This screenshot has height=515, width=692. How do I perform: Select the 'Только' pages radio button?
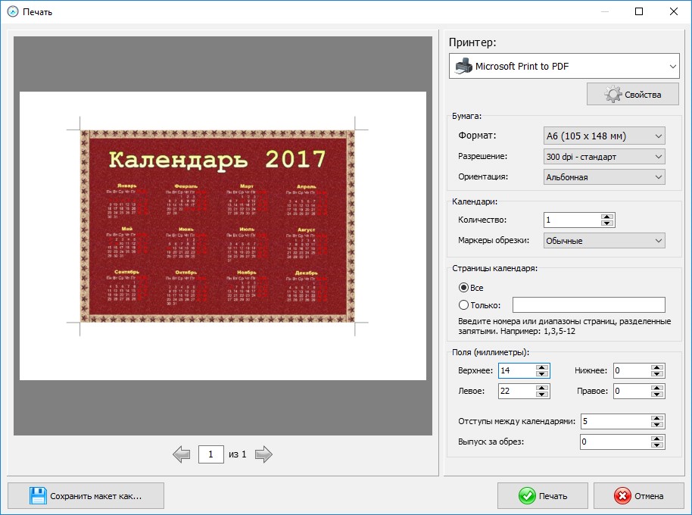coord(464,305)
